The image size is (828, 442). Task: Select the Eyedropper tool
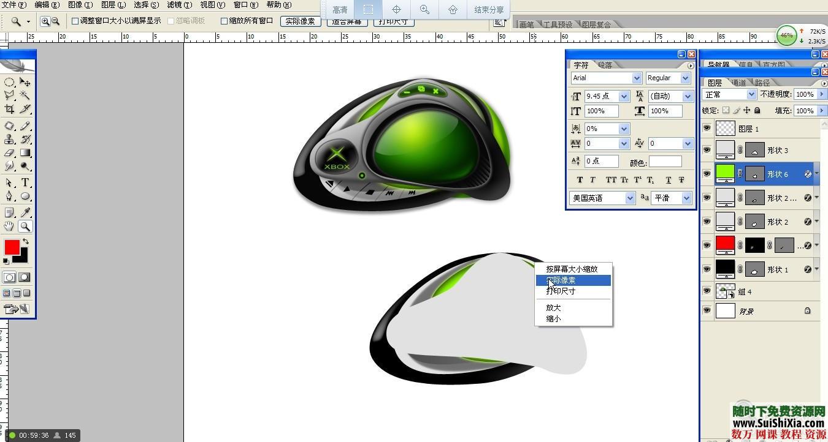point(25,212)
